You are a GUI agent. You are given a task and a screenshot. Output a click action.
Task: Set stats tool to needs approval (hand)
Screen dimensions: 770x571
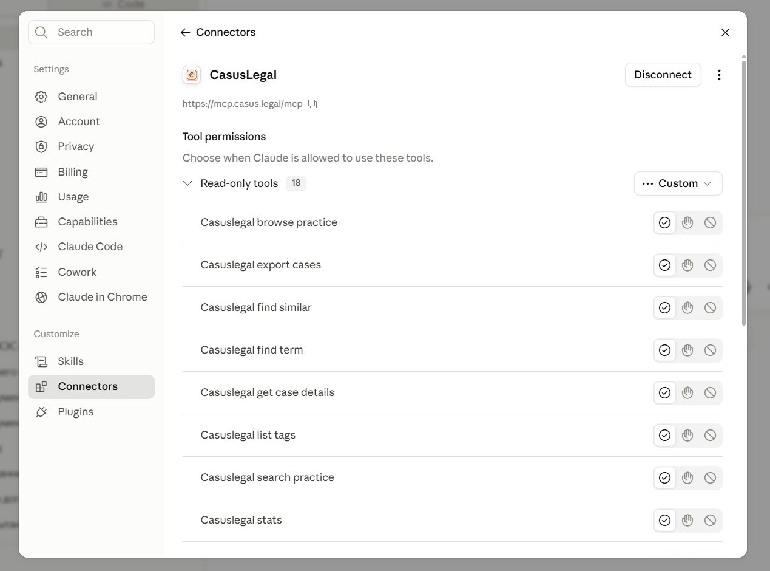click(x=687, y=521)
